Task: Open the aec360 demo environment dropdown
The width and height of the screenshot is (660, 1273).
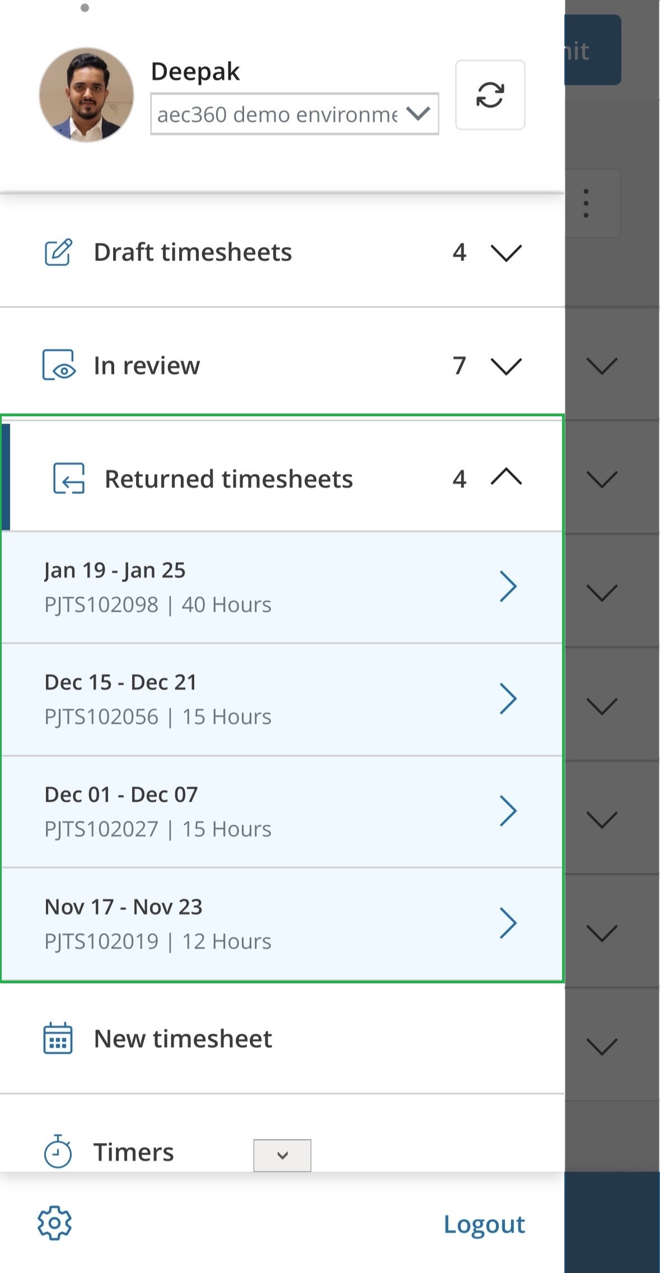Action: click(x=294, y=114)
